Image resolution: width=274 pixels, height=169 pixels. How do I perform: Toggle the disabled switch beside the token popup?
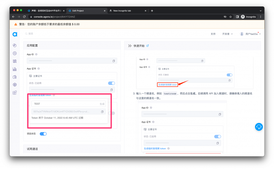pyautogui.click(x=112, y=113)
